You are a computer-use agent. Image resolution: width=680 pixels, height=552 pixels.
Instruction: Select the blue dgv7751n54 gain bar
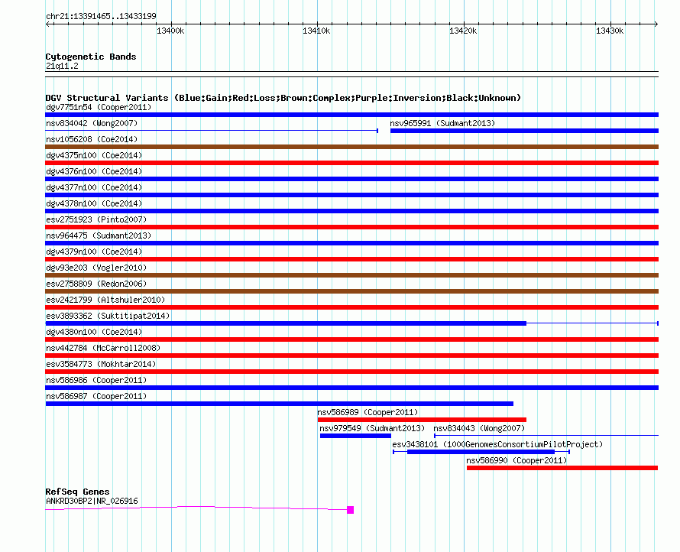tap(351, 115)
